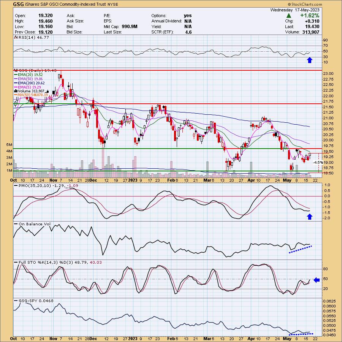Screen dimensions: 342x342
Task: Click the 18.50 price axis label
Action: pyautogui.click(x=328, y=173)
